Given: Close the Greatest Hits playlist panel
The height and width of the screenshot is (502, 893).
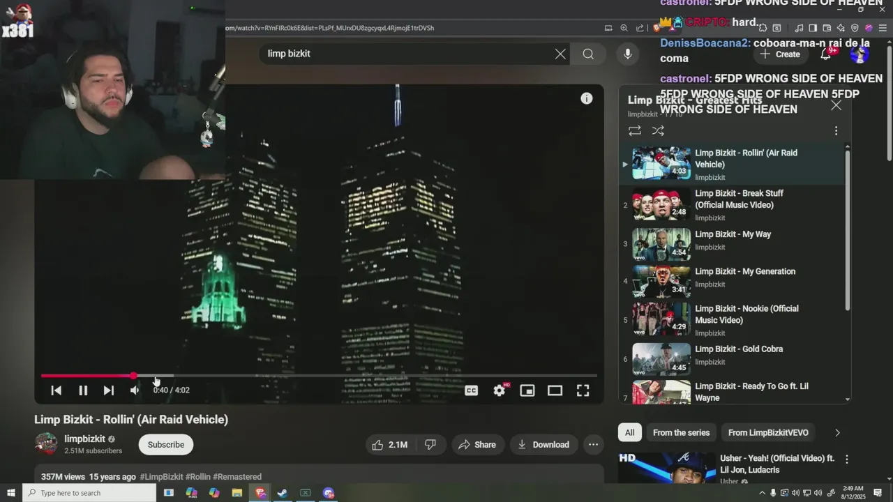Looking at the screenshot, I should (836, 105).
